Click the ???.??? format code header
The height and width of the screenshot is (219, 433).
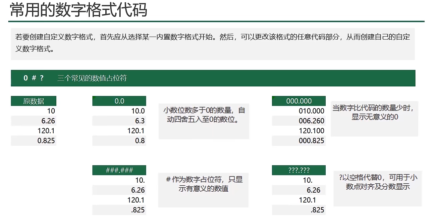[299, 170]
